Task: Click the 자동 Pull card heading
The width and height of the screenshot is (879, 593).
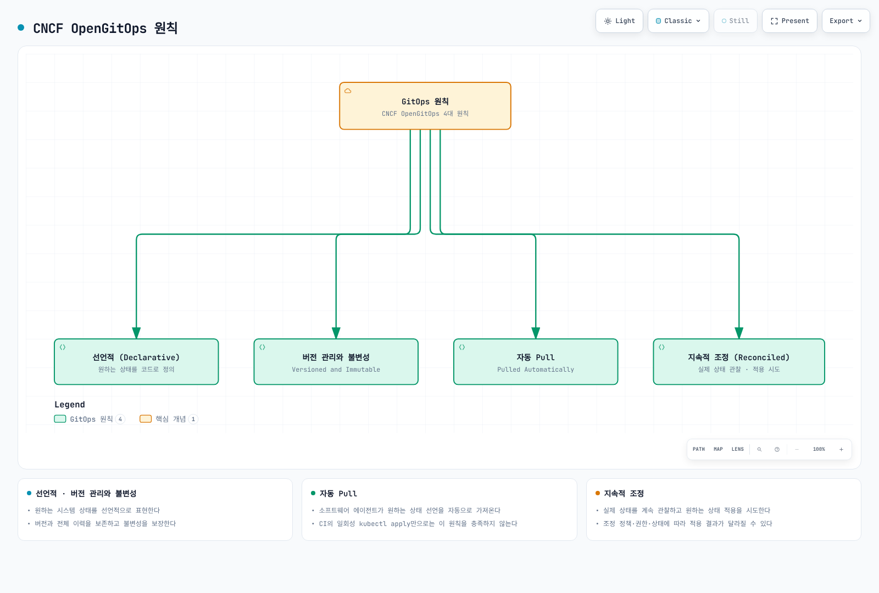Action: tap(338, 494)
